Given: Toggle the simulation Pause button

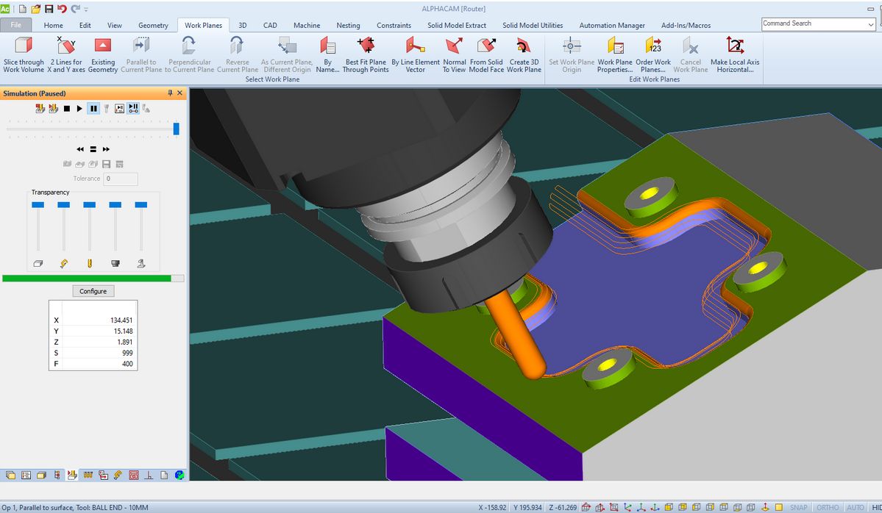Looking at the screenshot, I should pos(93,109).
